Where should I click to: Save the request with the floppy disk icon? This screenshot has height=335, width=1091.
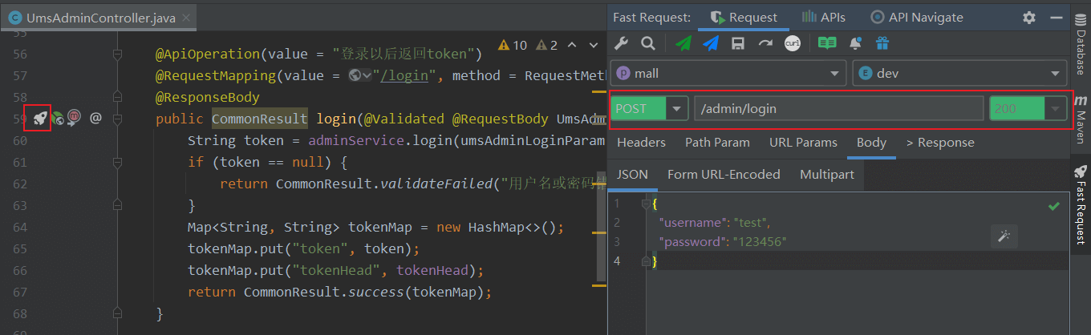point(737,43)
